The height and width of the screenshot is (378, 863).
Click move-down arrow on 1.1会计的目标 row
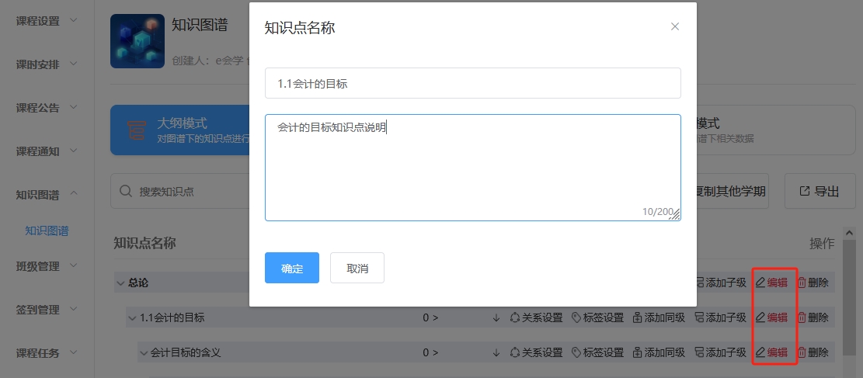[x=496, y=317]
